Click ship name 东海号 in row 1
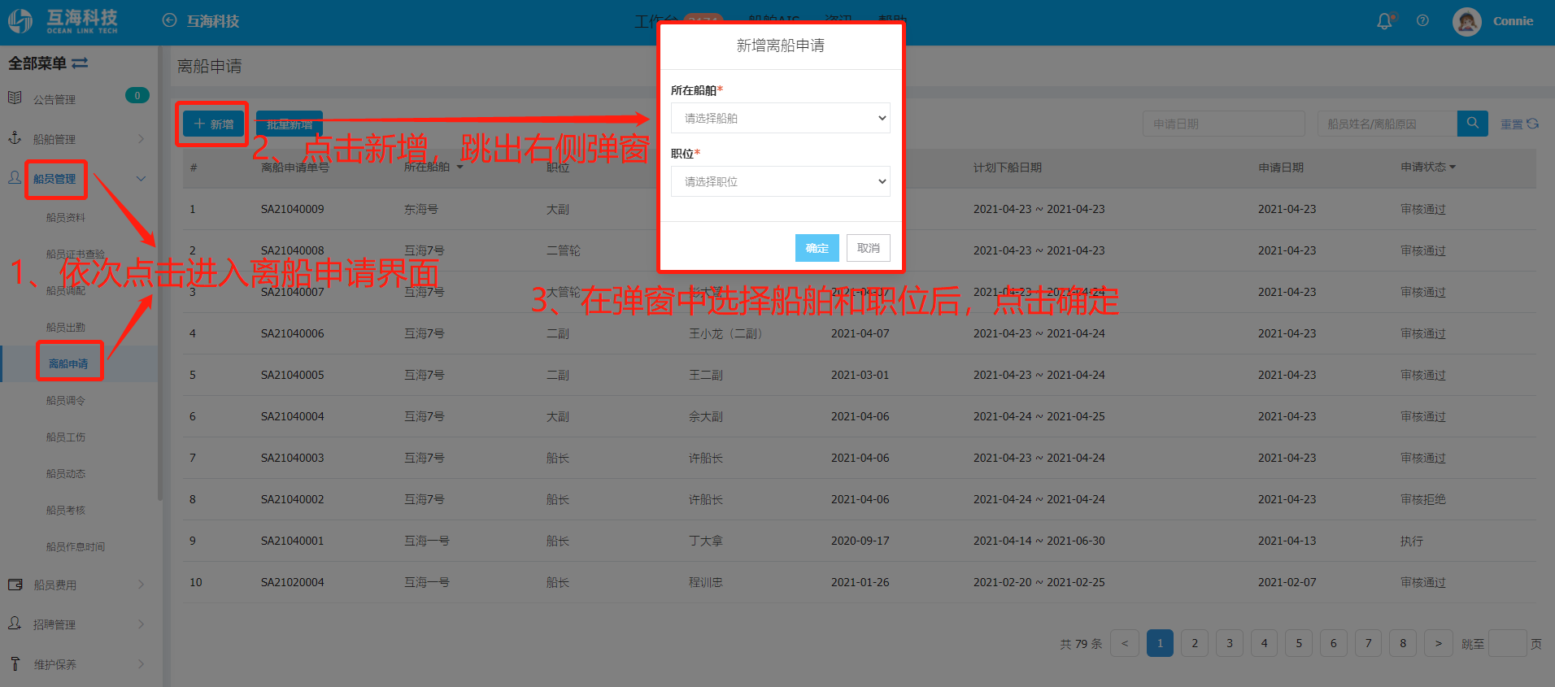Screen dimensions: 1555x687 point(421,209)
